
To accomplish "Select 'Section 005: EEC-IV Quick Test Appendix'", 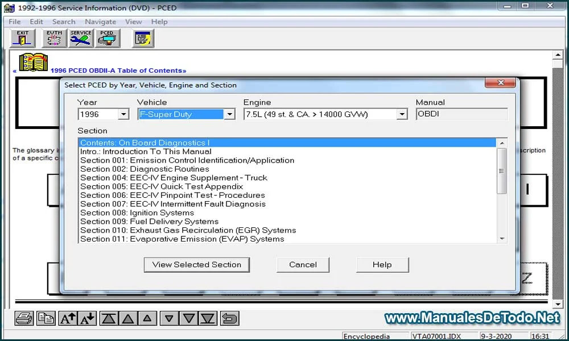I will (287, 186).
